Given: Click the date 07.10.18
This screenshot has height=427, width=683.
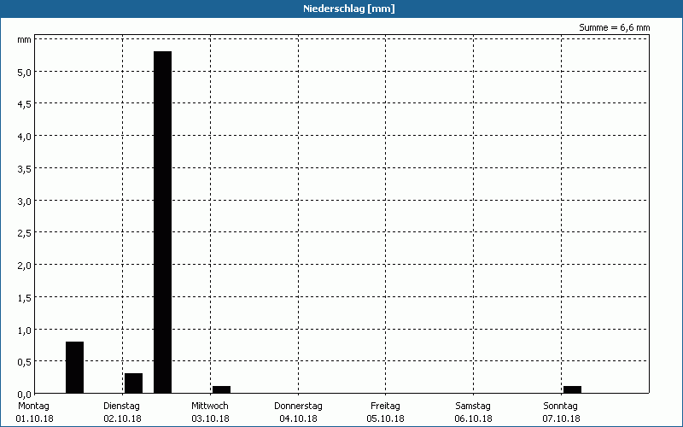Looking at the screenshot, I should coord(561,418).
